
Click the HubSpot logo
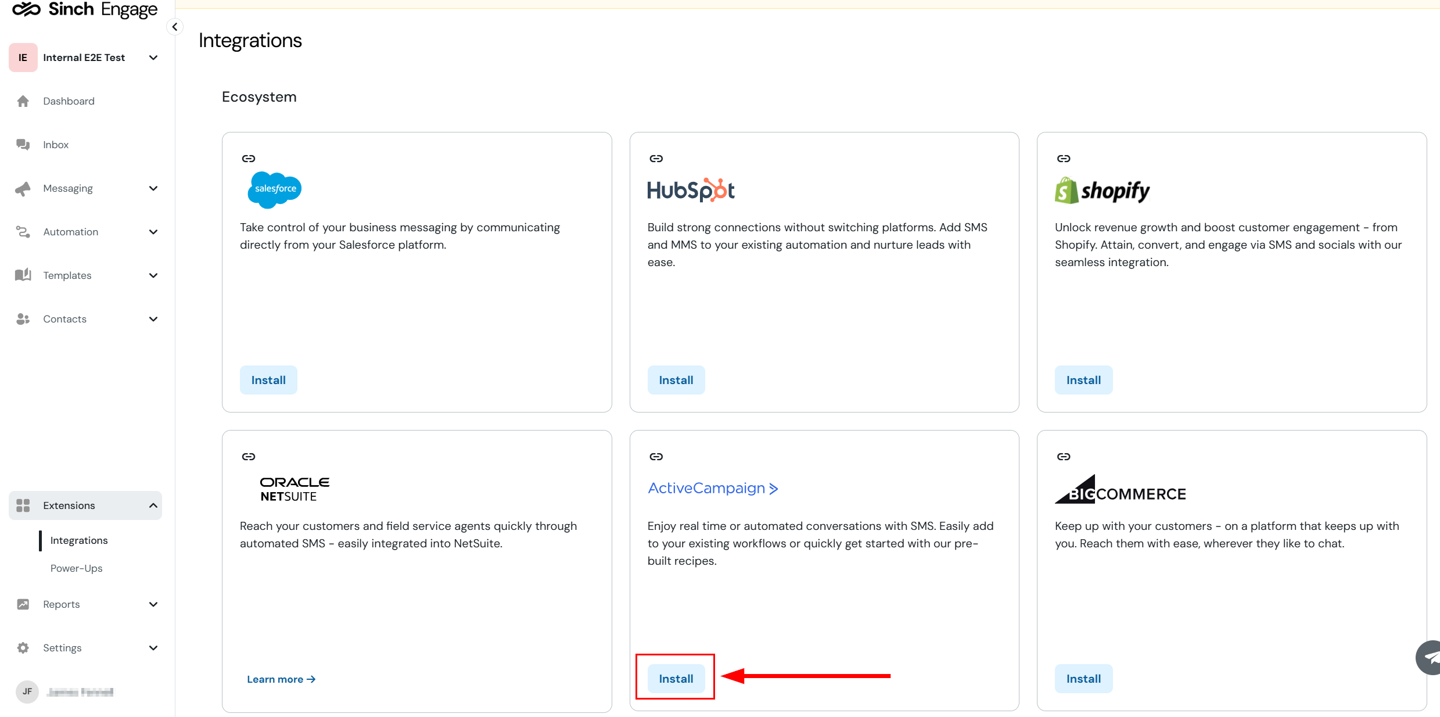(691, 190)
